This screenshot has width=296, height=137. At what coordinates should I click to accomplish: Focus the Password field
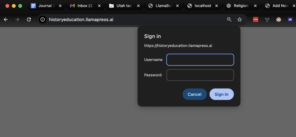(x=200, y=75)
